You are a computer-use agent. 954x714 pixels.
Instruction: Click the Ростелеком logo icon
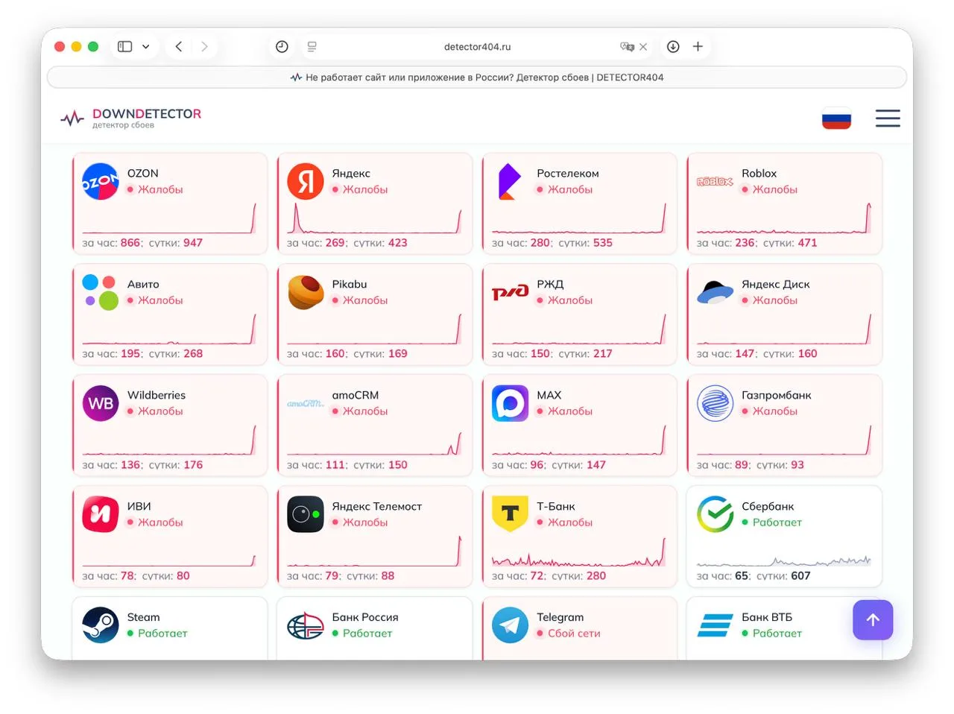point(510,181)
